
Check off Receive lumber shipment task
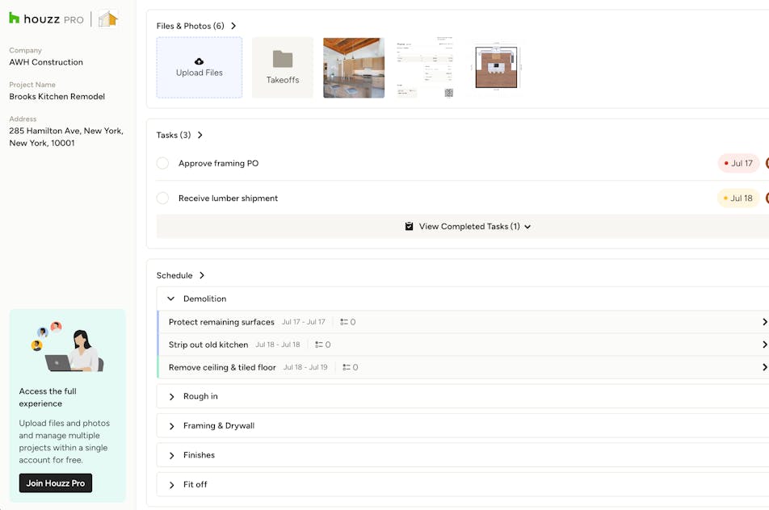[162, 198]
